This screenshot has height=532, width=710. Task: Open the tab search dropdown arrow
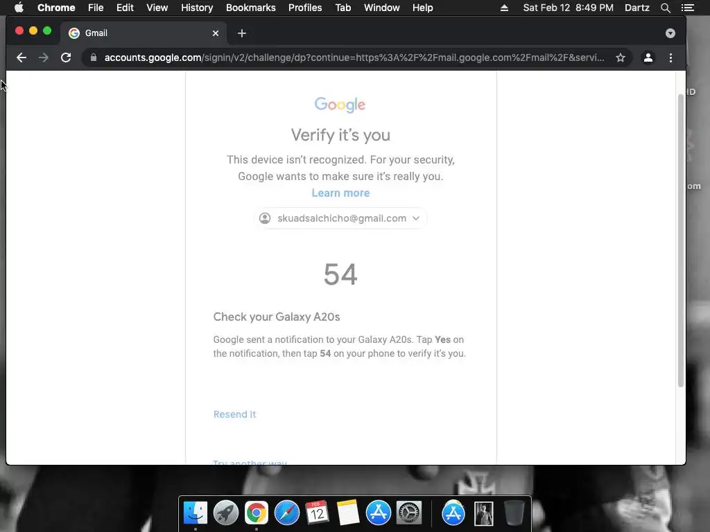pos(670,33)
